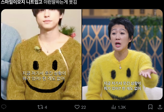
Task: Click the Korean subtitle on the left photo
Action: pos(44,76)
